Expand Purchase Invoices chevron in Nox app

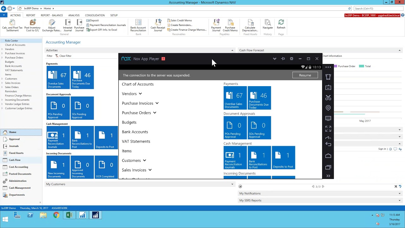point(157,103)
